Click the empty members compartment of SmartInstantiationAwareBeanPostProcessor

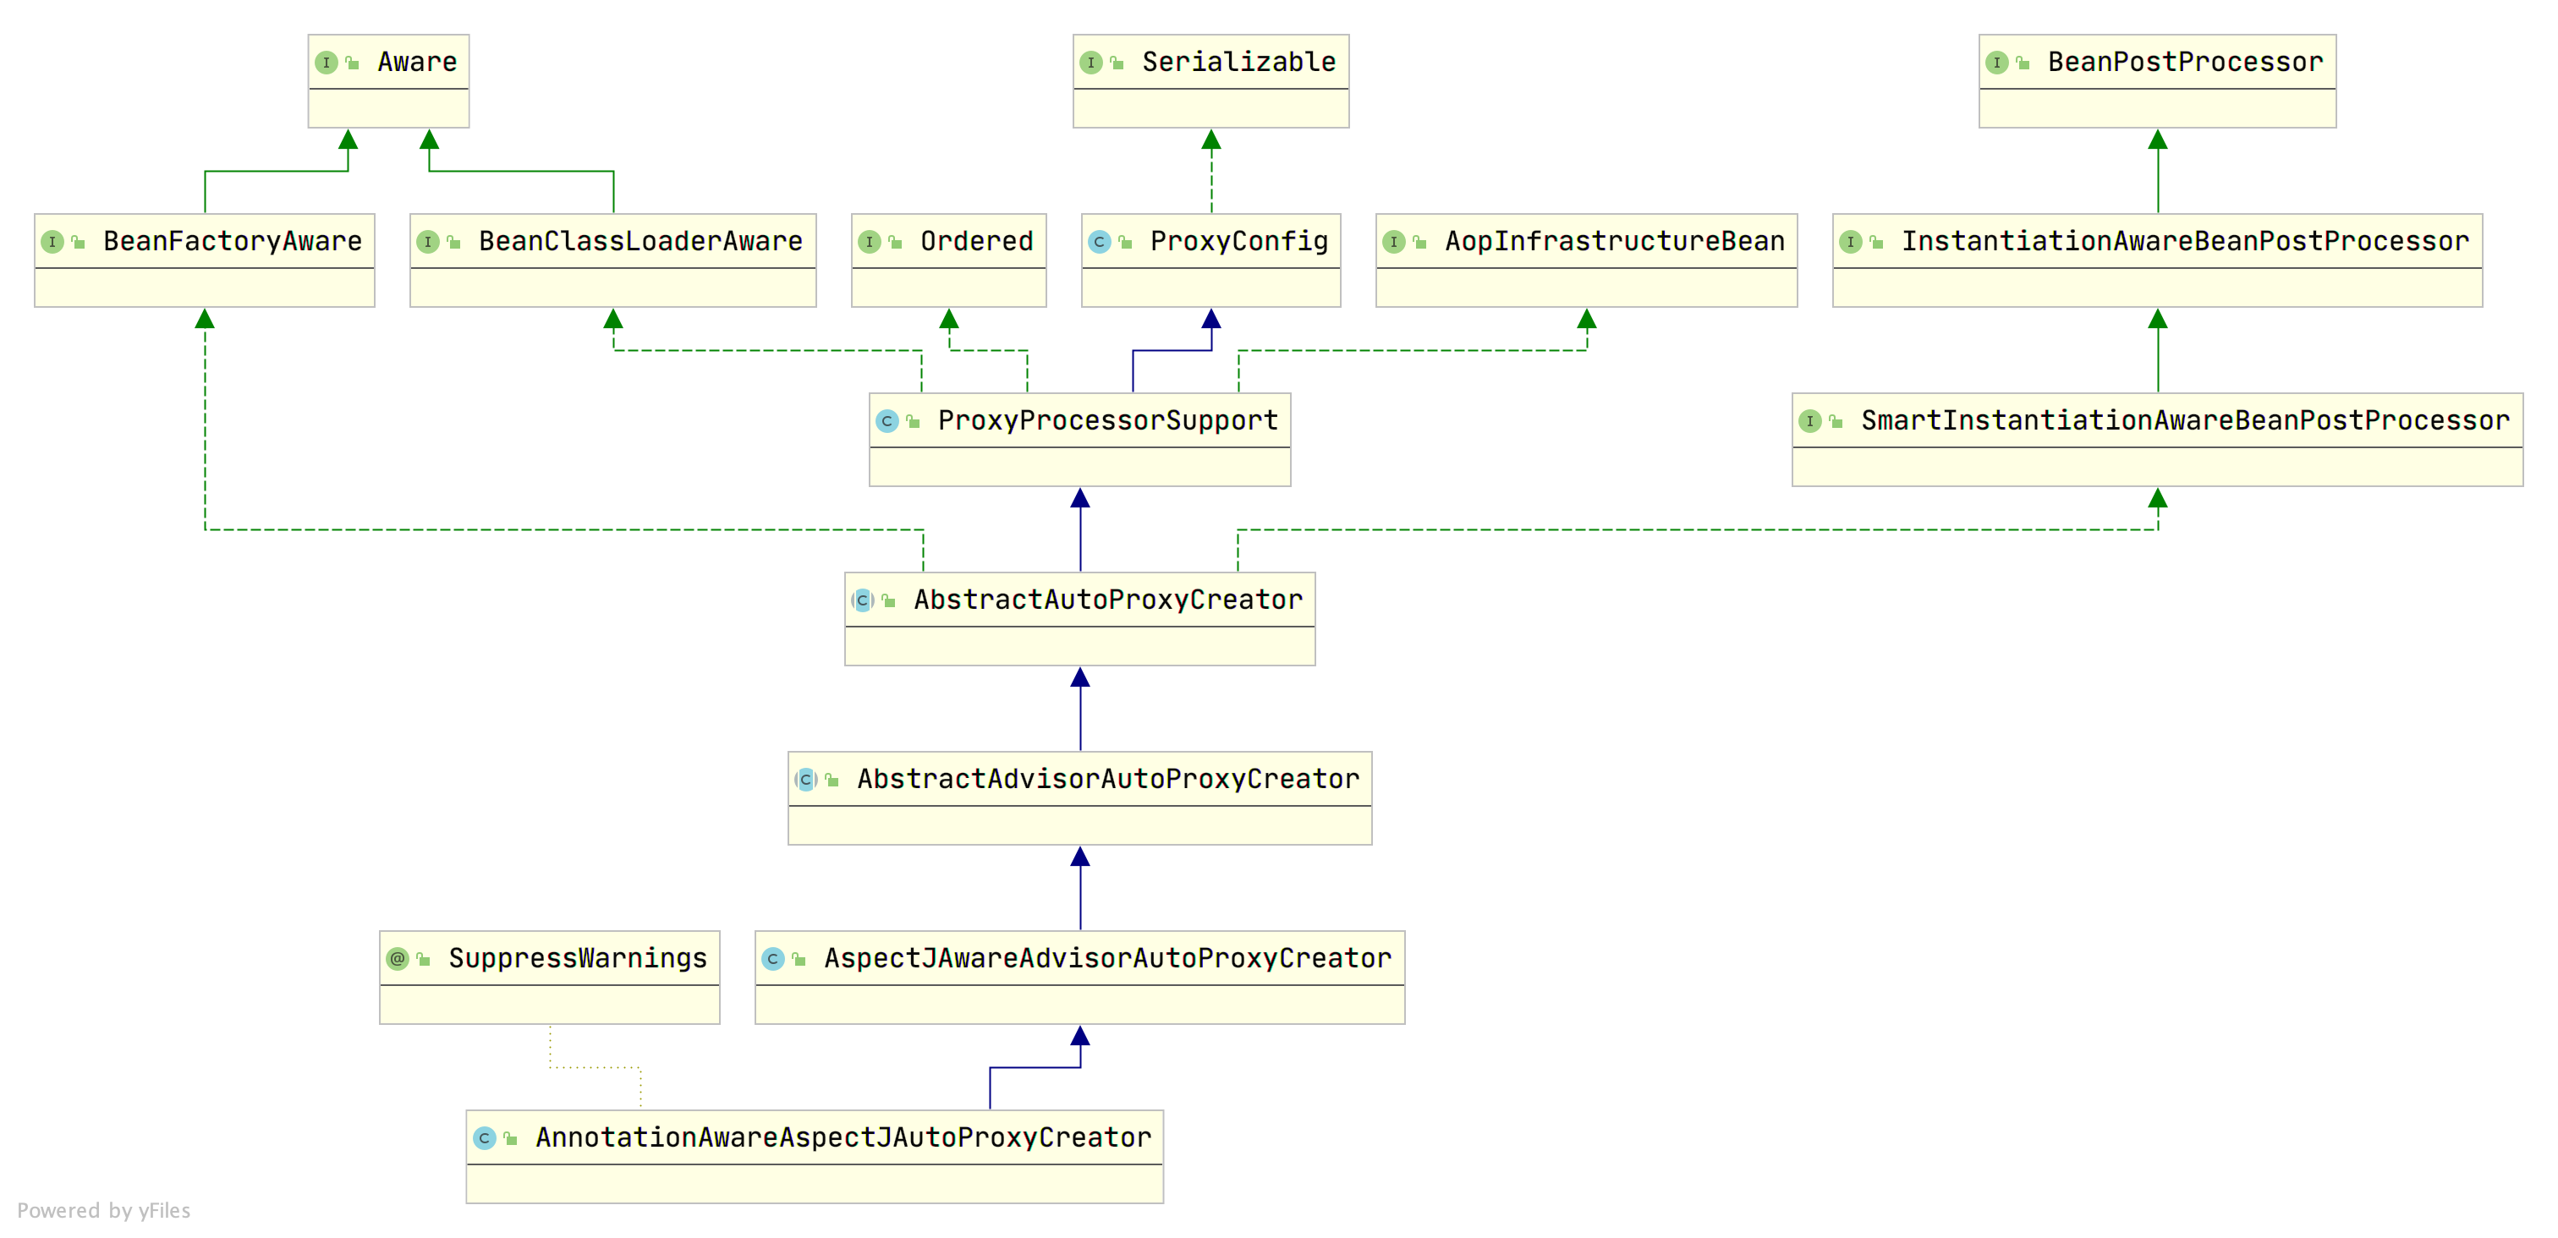pos(2157,467)
